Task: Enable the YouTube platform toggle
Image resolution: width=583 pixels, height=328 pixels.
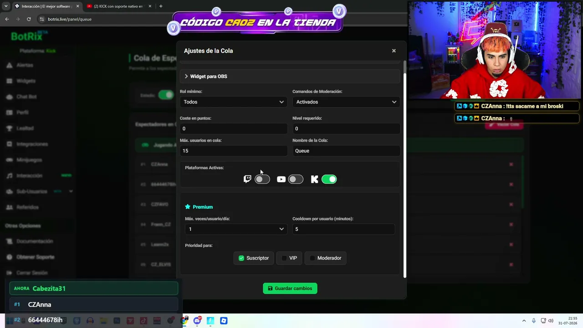Action: click(296, 179)
